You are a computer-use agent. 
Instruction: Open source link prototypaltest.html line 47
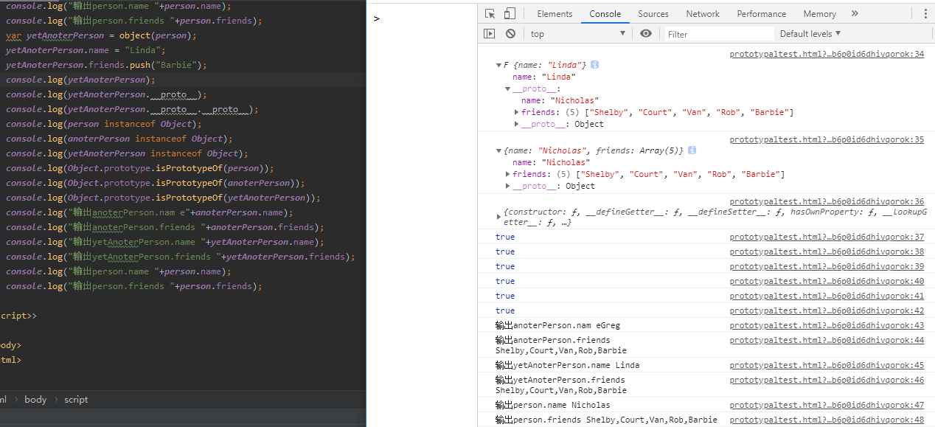[x=827, y=405]
